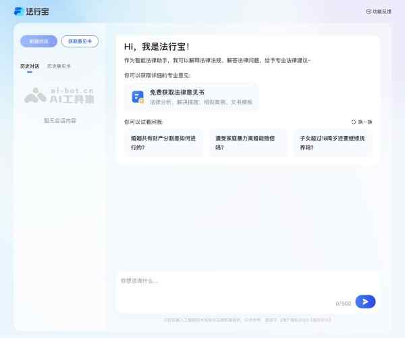The image size is (405, 338).
Task: Click the 获取意见书 button
Action: (80, 41)
